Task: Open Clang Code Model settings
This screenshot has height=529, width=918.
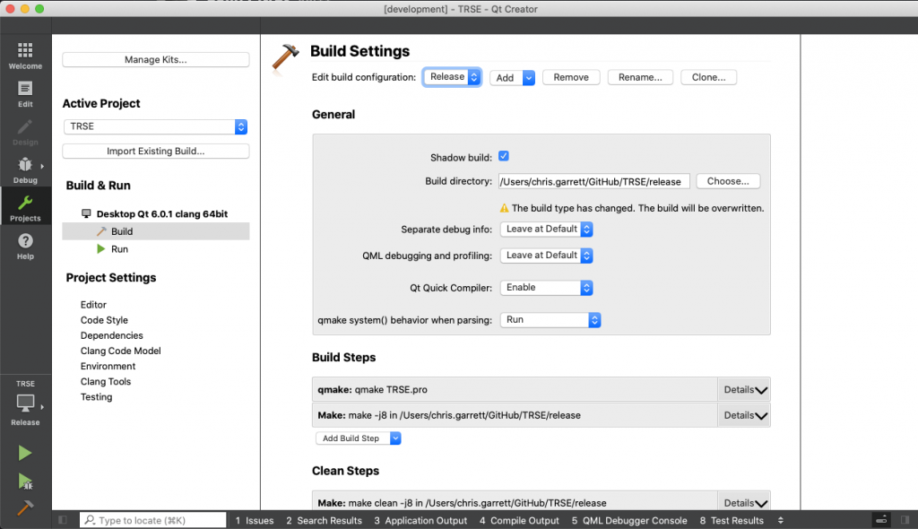Action: pyautogui.click(x=121, y=351)
